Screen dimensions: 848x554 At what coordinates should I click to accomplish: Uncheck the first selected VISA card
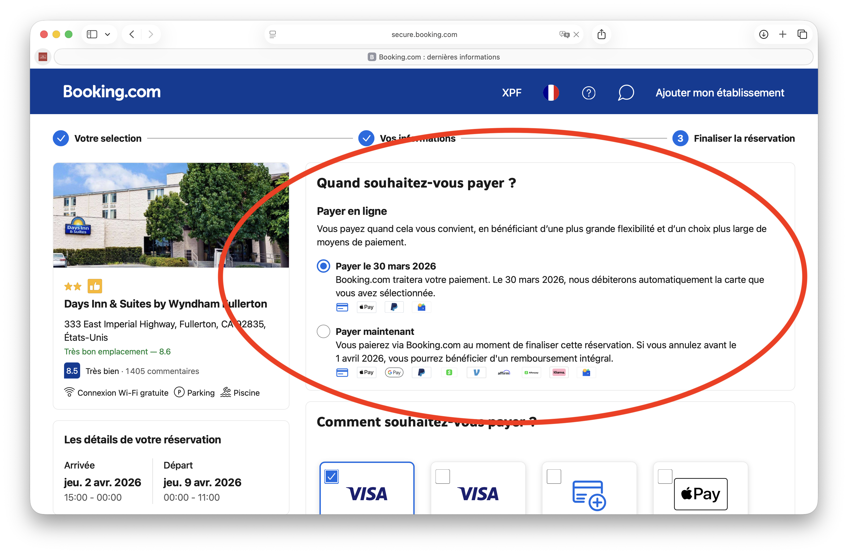click(x=331, y=476)
